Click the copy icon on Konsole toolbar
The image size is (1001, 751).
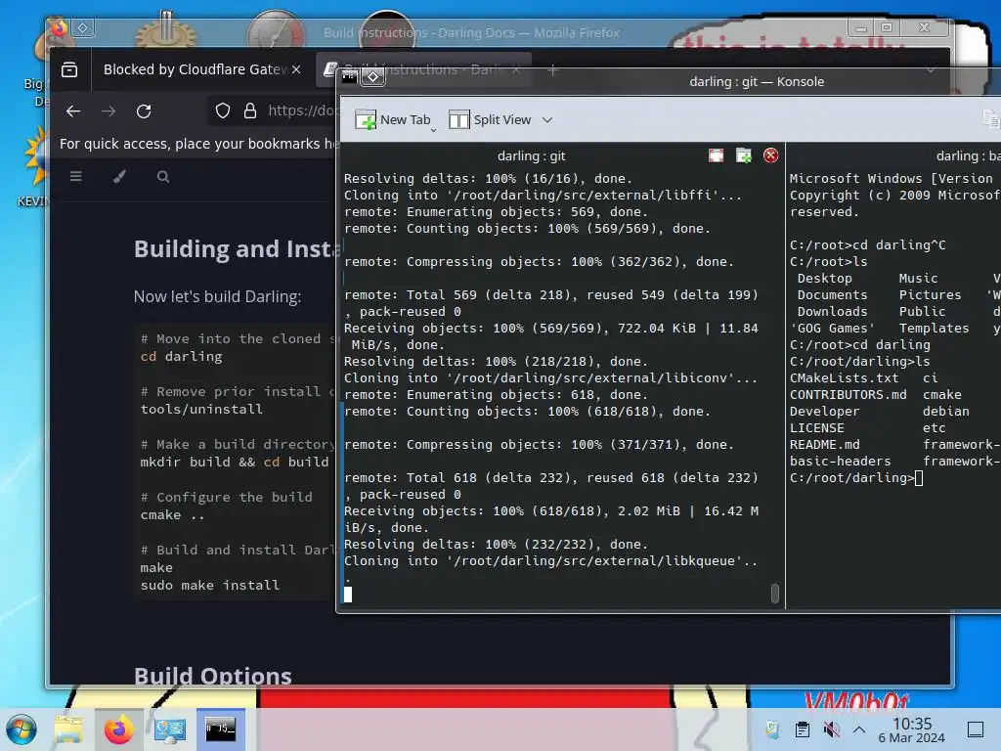click(x=991, y=118)
